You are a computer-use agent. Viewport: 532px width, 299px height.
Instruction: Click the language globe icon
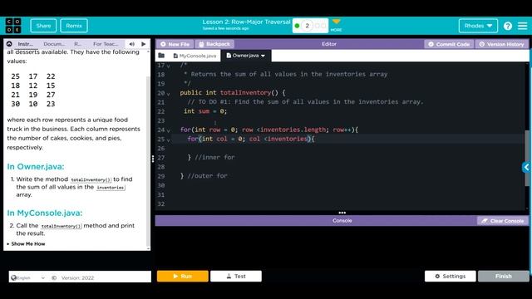[13, 277]
